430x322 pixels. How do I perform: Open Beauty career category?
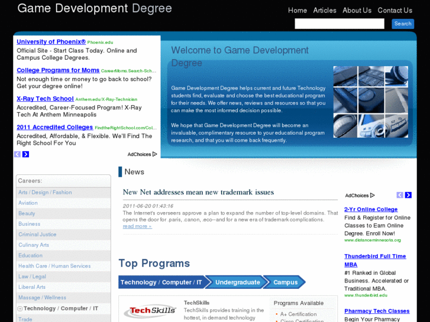coord(27,213)
